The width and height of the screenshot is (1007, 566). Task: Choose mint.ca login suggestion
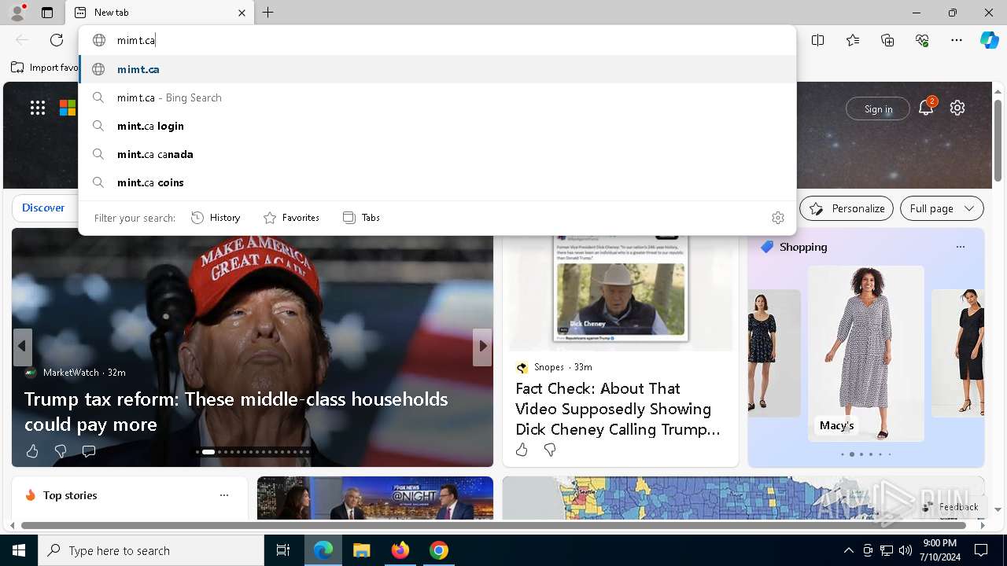[437, 126]
